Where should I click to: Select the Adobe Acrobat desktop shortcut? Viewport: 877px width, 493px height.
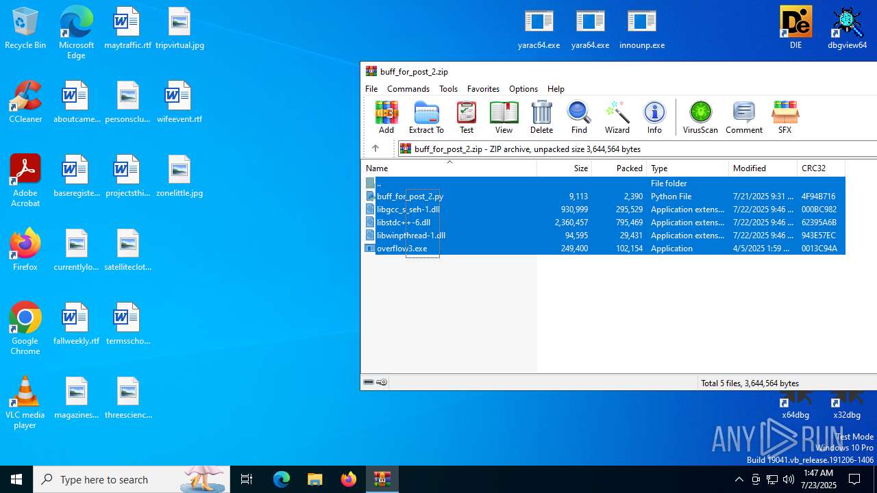pos(25,181)
